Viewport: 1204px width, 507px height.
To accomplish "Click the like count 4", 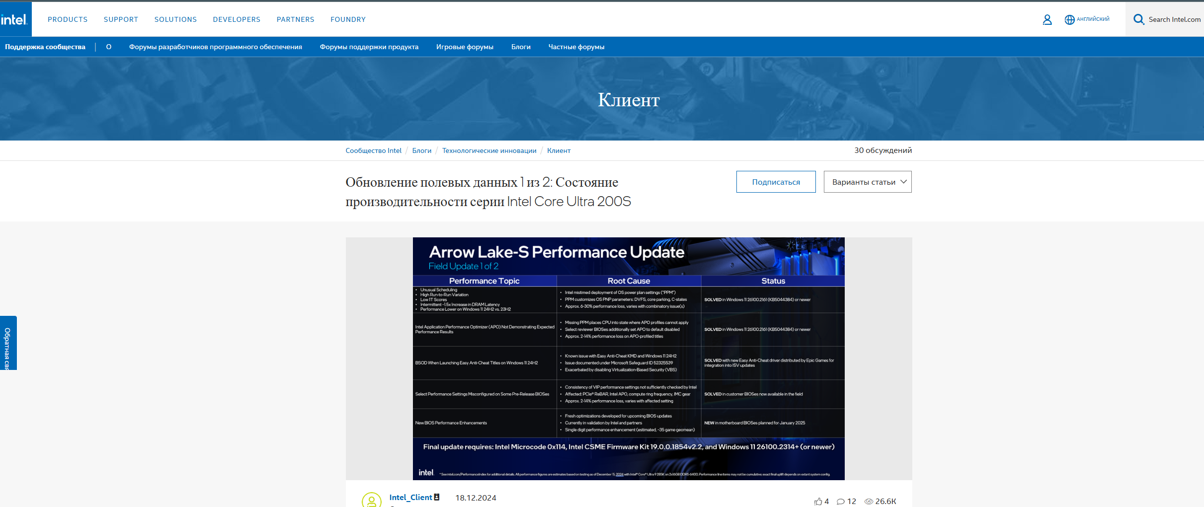I will (826, 502).
